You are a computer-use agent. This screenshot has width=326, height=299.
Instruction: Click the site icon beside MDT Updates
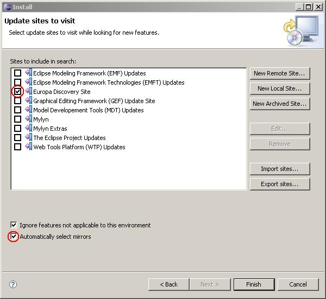pos(29,110)
